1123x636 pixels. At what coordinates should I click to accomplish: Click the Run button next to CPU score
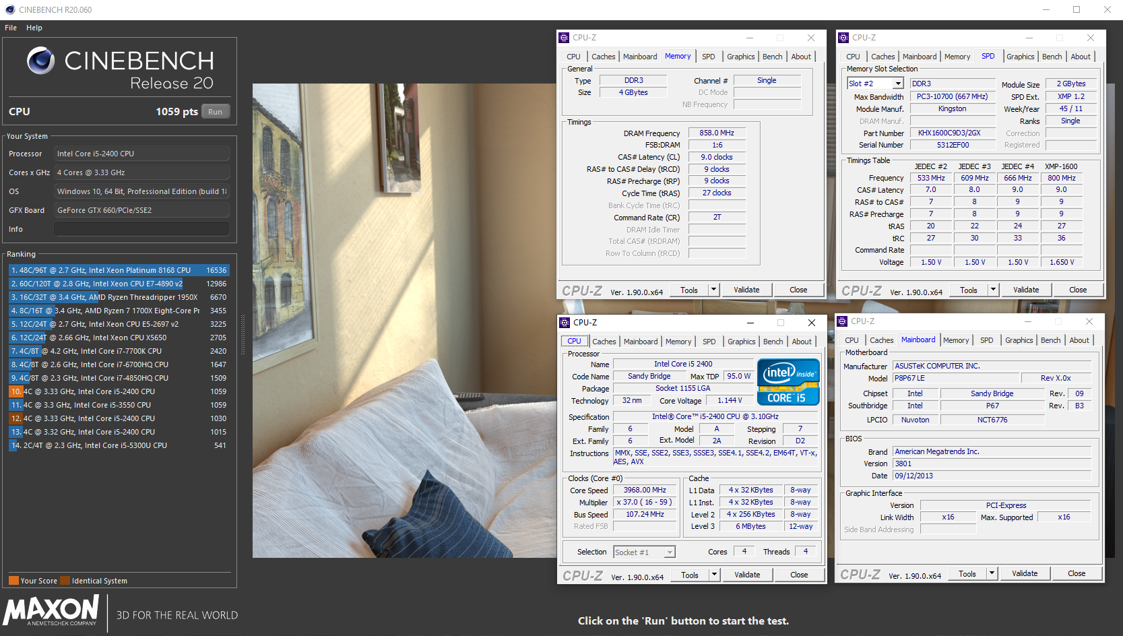pyautogui.click(x=216, y=112)
